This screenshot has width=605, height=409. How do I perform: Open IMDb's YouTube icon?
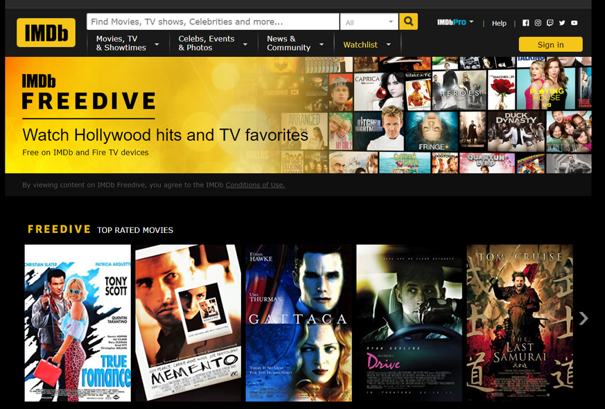coord(575,23)
